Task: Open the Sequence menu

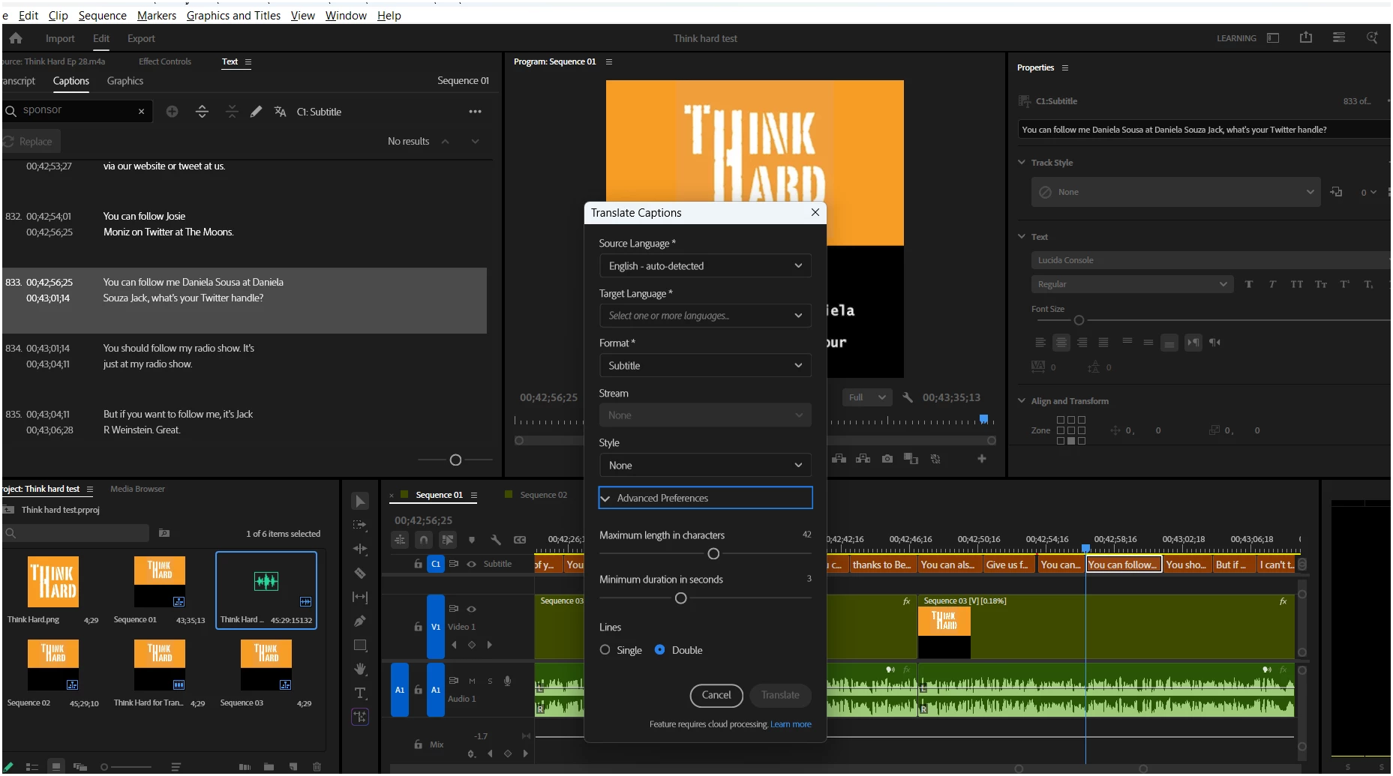Action: (x=103, y=15)
